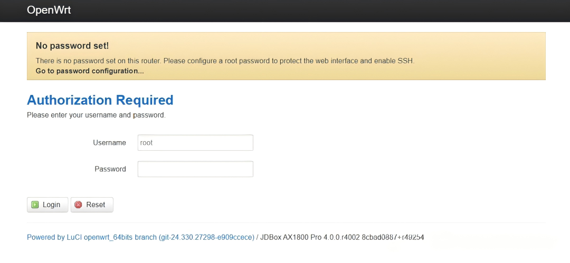The height and width of the screenshot is (263, 570).
Task: Click the git-24.330.27298 revision text in the footer
Action: pyautogui.click(x=206, y=237)
